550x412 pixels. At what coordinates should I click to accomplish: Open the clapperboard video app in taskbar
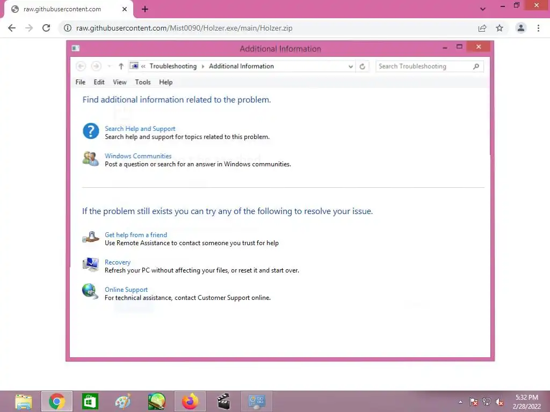[223, 401]
